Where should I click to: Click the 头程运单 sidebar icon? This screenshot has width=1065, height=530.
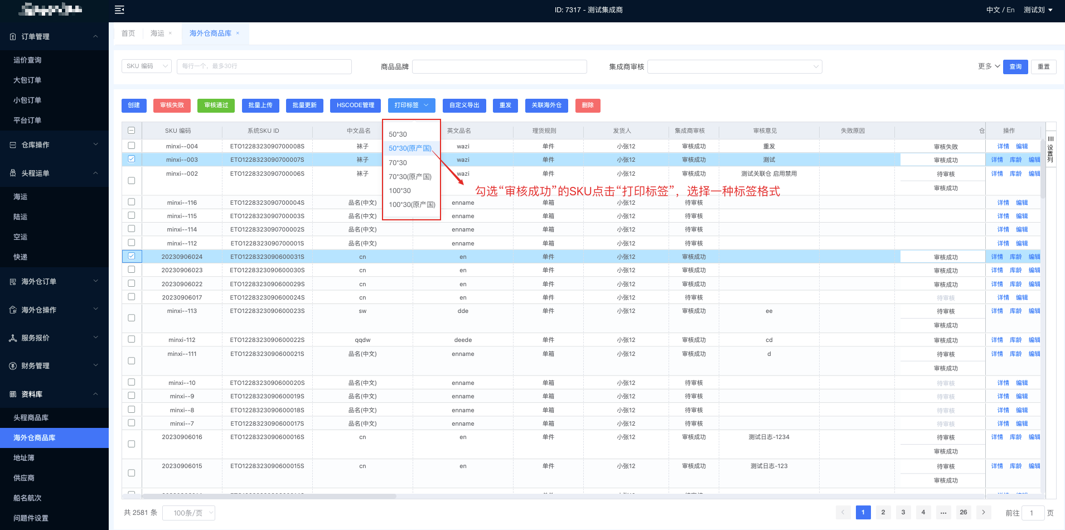tap(13, 174)
